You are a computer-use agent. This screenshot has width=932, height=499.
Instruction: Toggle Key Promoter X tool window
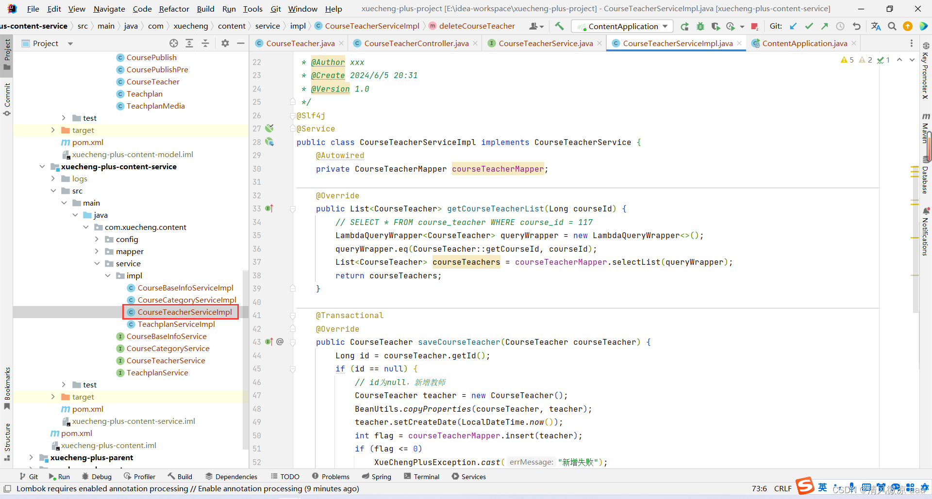(926, 70)
